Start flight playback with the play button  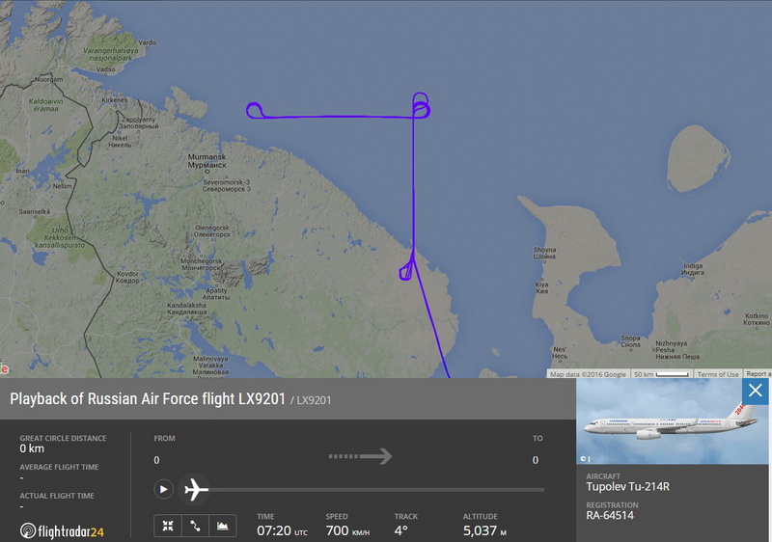[x=163, y=489]
